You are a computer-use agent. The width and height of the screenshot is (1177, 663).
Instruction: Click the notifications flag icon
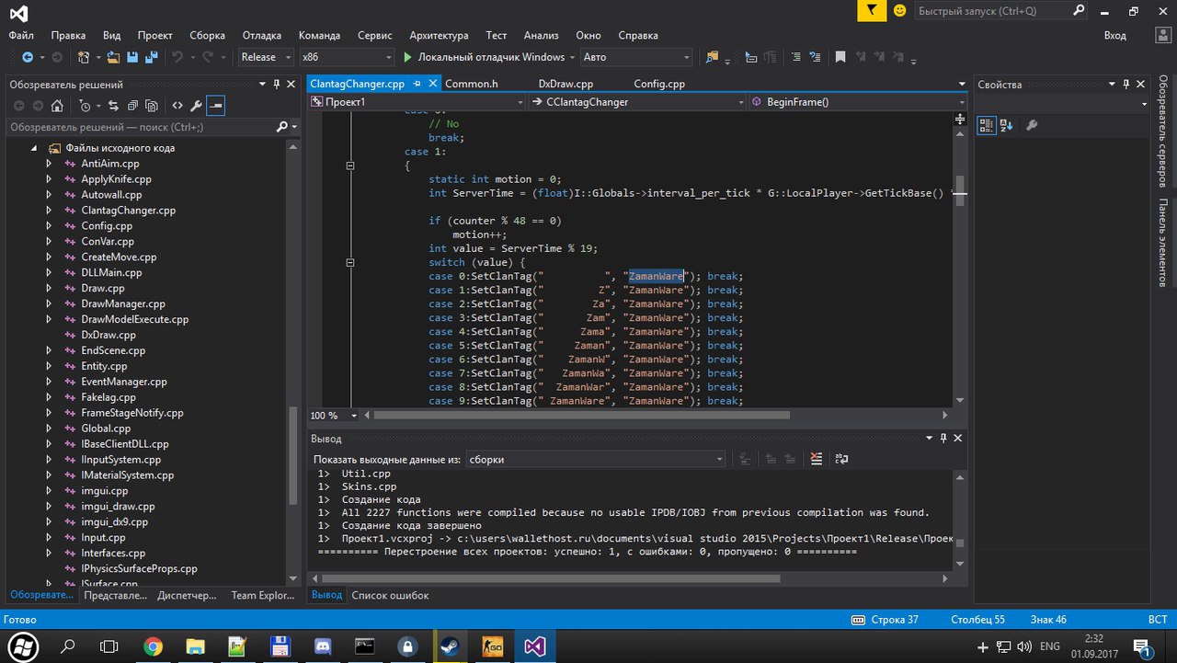(870, 10)
